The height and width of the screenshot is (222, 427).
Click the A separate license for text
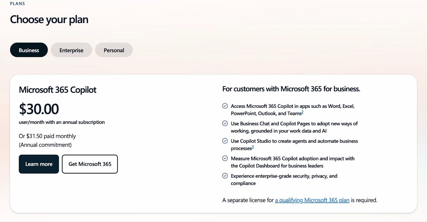pyautogui.click(x=248, y=200)
